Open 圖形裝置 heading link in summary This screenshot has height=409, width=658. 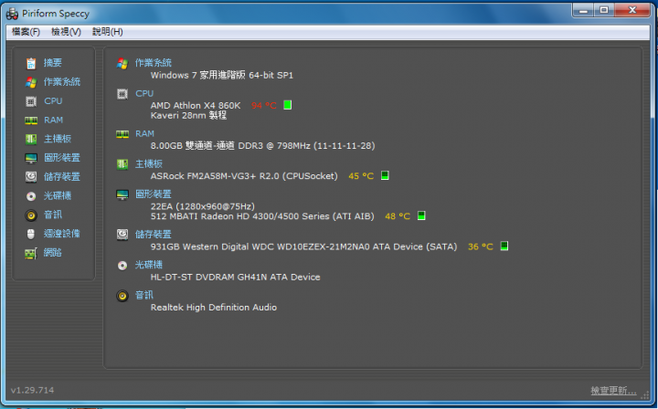[154, 194]
